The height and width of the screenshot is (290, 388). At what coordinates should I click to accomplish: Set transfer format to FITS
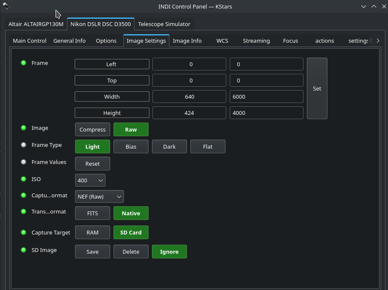93,213
